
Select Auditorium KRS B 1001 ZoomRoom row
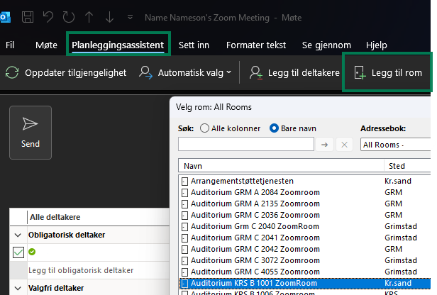305,284
